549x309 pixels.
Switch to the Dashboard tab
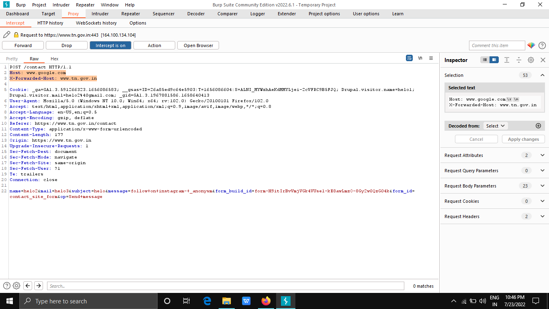pos(17,14)
